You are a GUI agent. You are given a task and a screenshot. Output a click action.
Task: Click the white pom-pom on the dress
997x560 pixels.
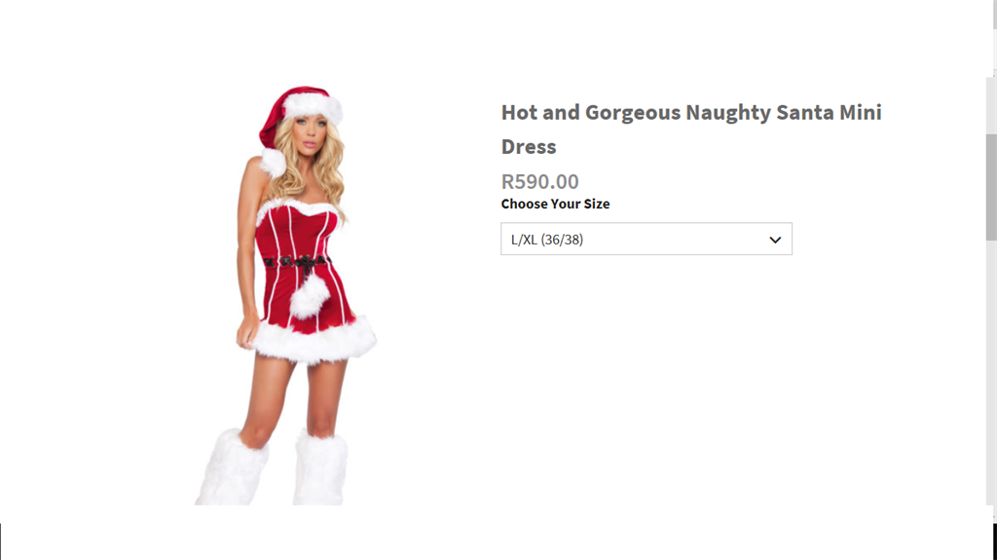coord(310,298)
